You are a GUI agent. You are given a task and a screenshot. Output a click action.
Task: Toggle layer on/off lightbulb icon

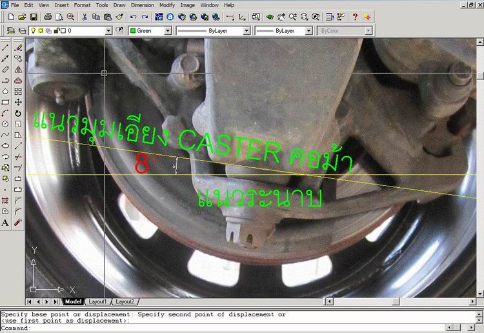coord(34,30)
